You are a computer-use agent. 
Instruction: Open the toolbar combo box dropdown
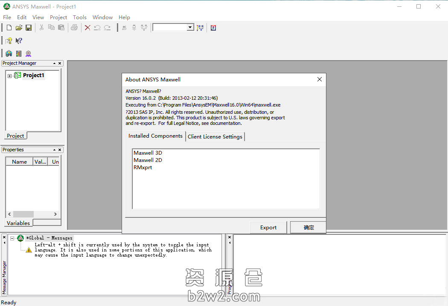(x=190, y=28)
